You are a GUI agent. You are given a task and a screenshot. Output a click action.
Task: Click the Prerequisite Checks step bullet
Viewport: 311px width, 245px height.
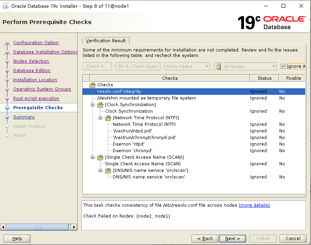coord(7,108)
